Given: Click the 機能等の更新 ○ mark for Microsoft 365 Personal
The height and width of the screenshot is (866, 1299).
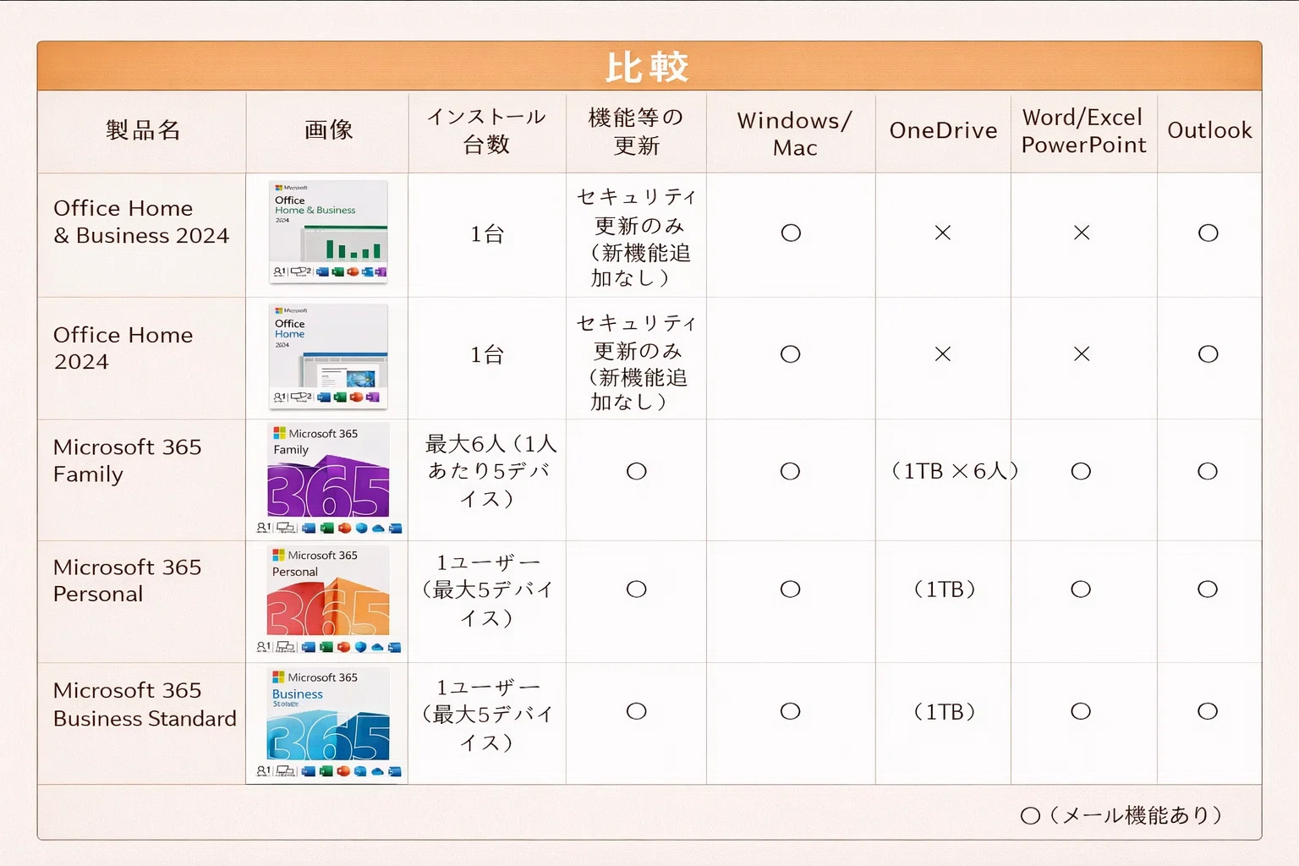Looking at the screenshot, I should [x=637, y=589].
